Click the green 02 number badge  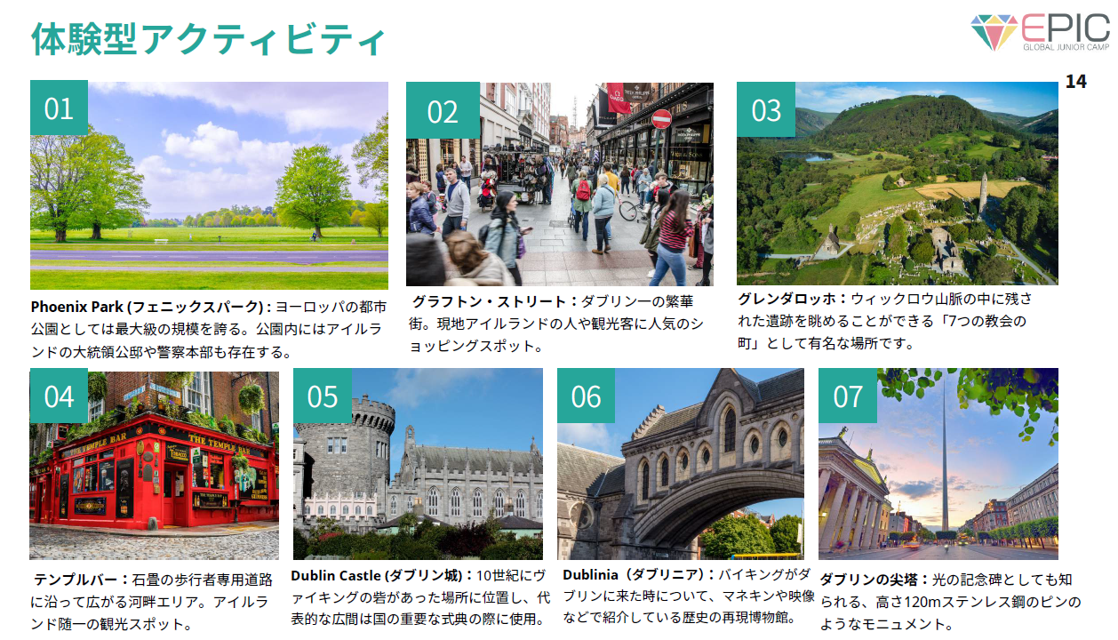pyautogui.click(x=443, y=111)
